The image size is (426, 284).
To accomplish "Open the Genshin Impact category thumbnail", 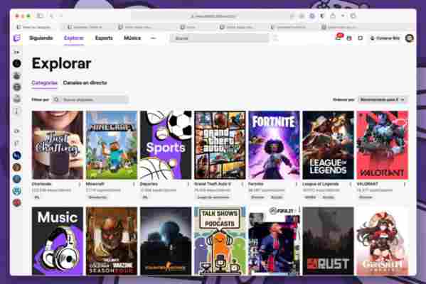I will tap(382, 241).
